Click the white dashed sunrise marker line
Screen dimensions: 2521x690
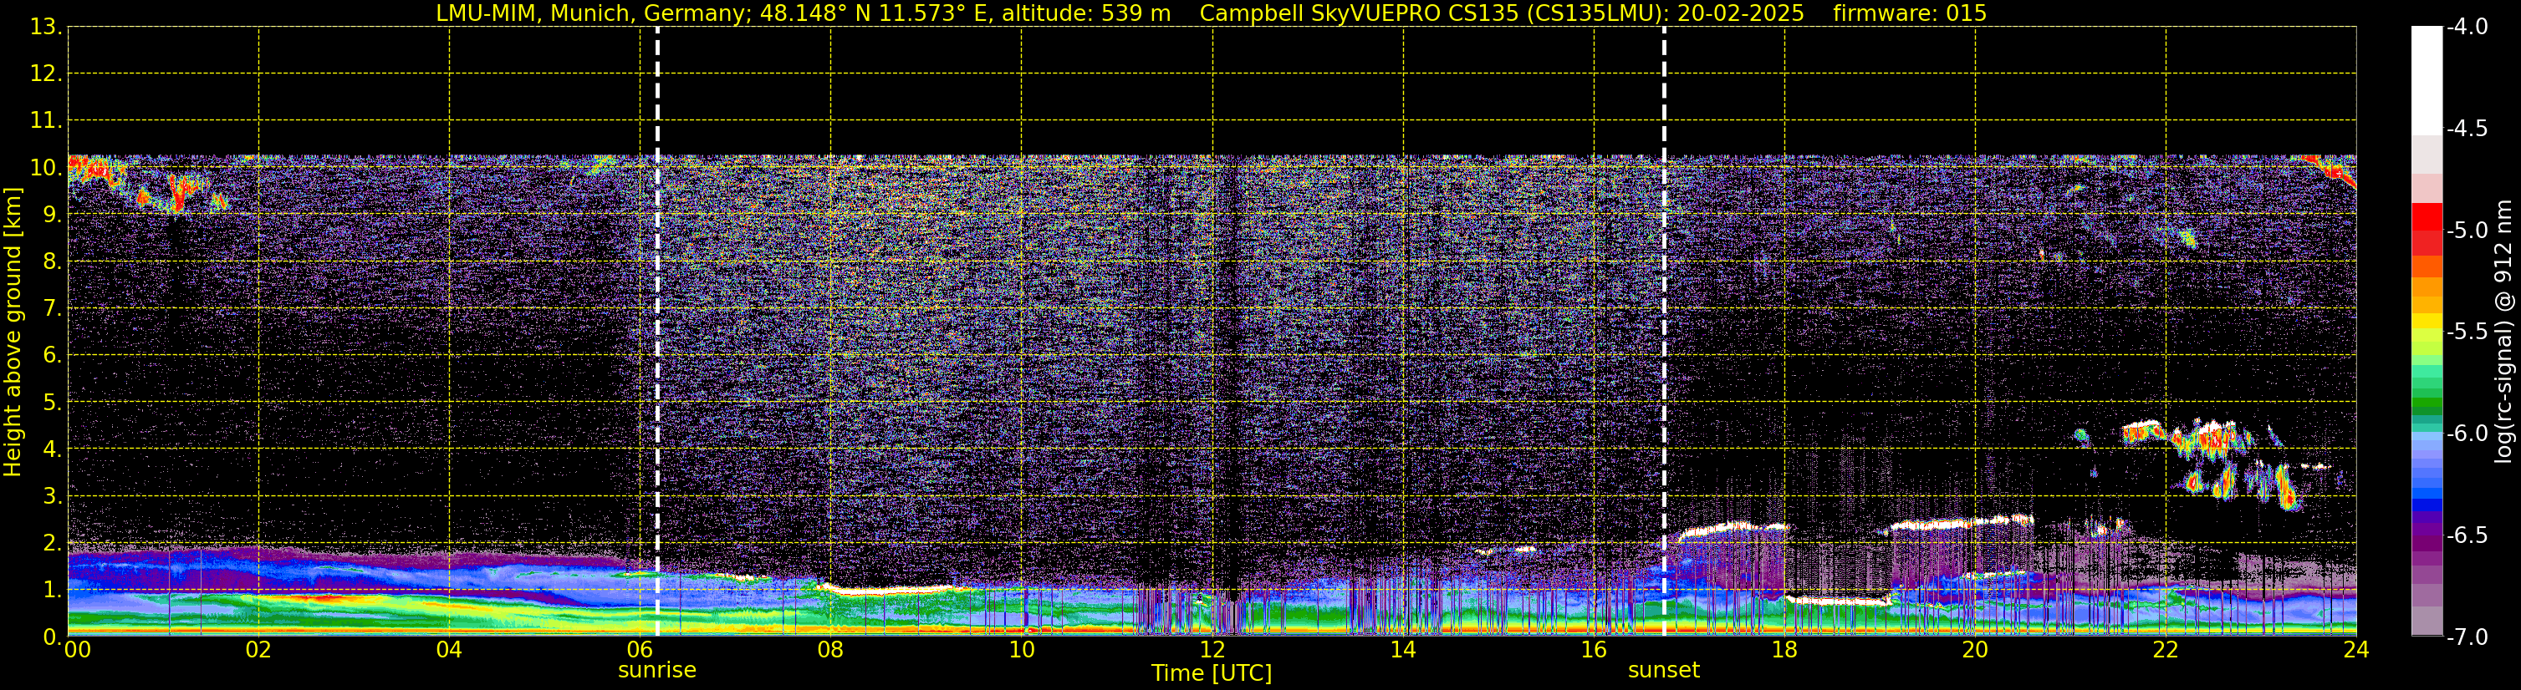tap(656, 332)
